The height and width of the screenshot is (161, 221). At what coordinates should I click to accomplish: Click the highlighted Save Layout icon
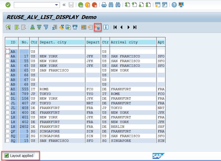point(98,27)
